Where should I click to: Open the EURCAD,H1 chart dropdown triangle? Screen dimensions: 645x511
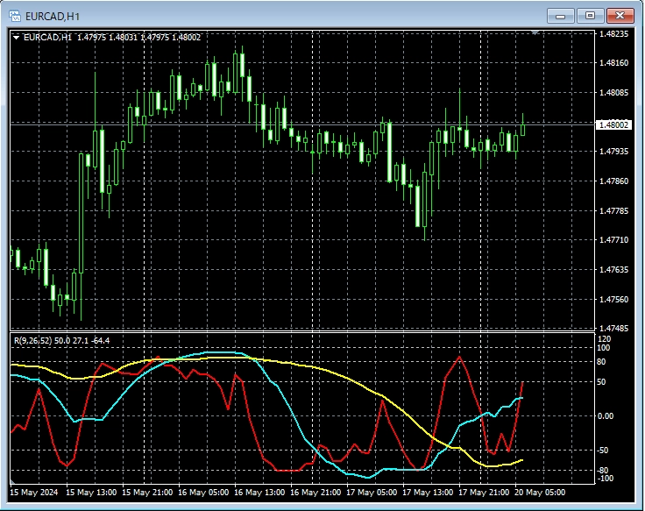click(x=16, y=37)
